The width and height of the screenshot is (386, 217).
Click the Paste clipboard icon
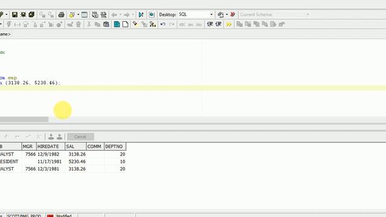click(x=106, y=24)
